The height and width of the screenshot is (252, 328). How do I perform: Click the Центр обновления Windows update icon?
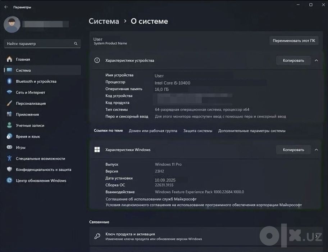[9, 180]
